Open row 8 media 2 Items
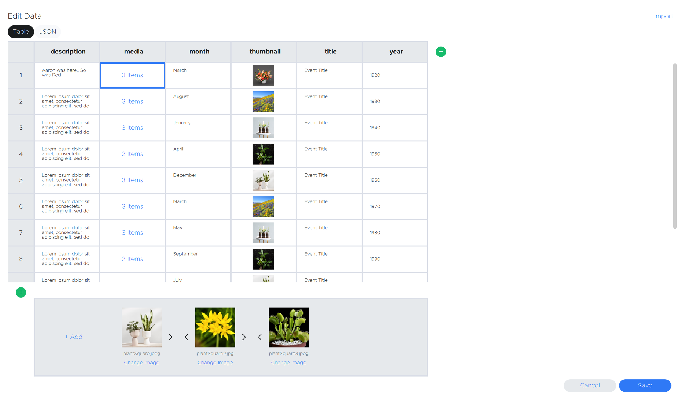685x399 pixels. 132,259
